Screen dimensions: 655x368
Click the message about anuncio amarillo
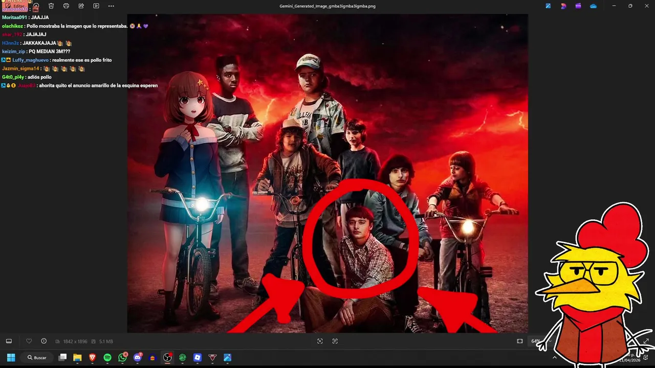(x=79, y=86)
